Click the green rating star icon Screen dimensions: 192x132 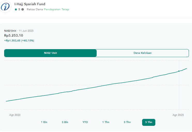(16, 9)
